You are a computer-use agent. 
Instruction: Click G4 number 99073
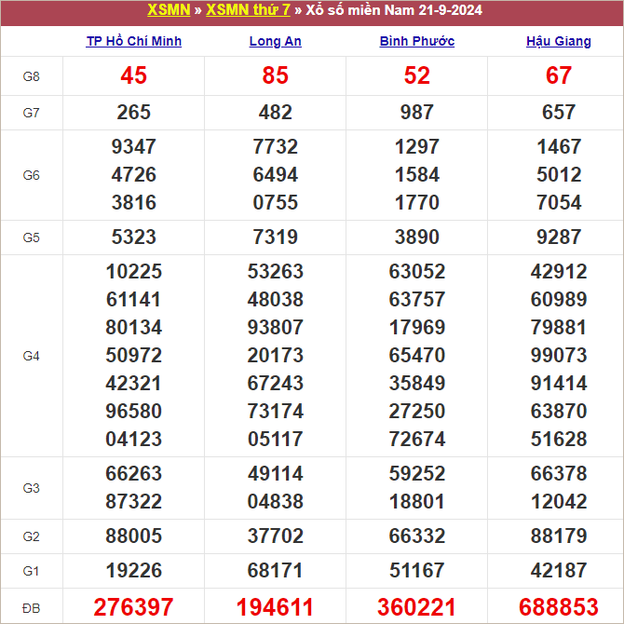[x=559, y=356]
